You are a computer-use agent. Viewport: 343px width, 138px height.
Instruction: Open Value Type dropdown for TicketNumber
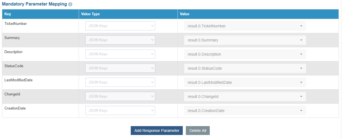(x=120, y=26)
